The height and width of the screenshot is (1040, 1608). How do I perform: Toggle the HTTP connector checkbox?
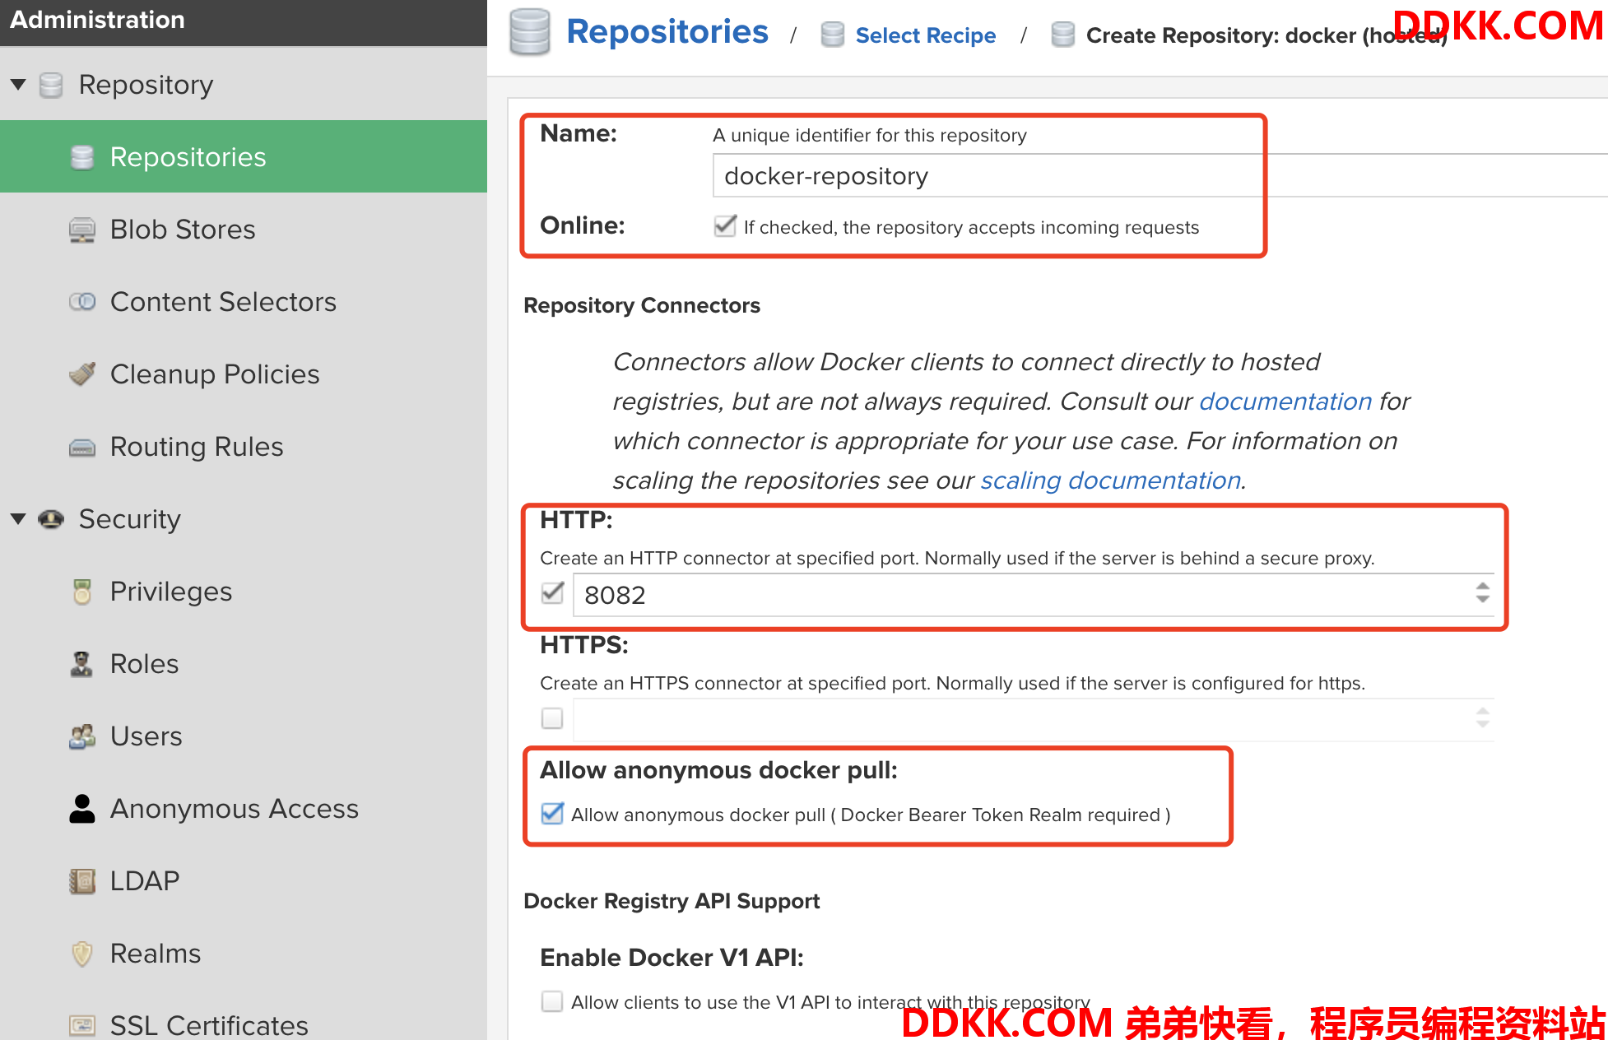552,593
